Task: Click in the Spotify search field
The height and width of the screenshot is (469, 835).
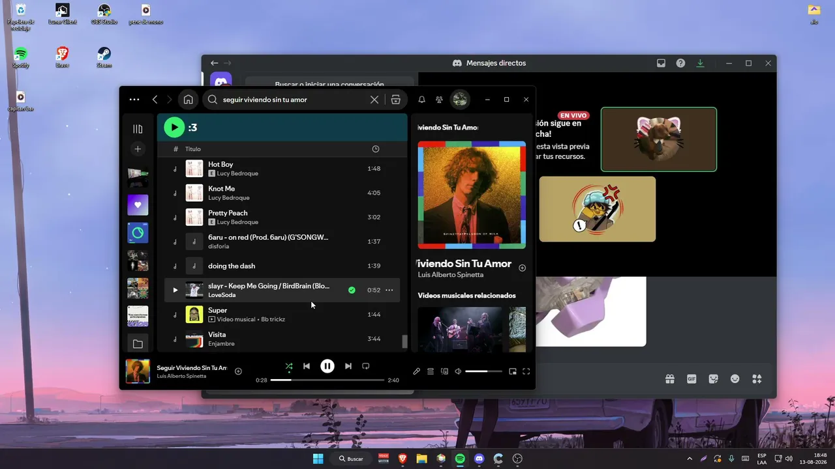Action: click(x=295, y=100)
